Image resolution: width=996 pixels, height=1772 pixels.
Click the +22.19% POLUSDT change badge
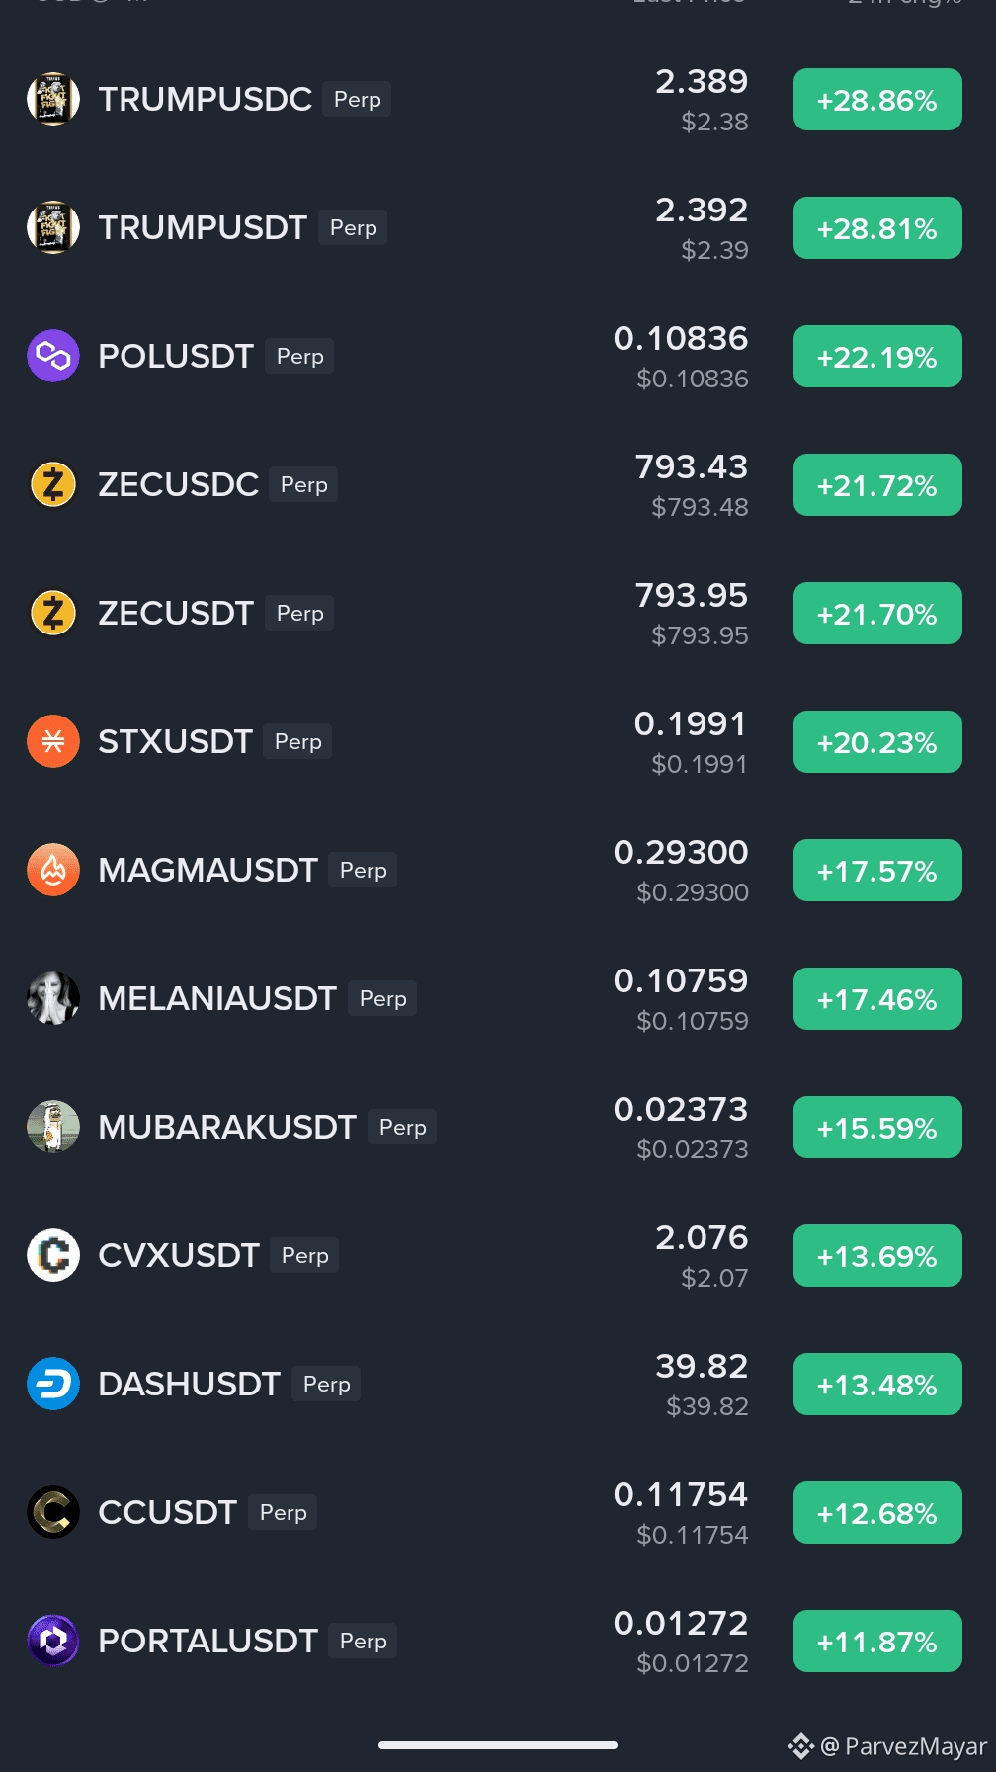(x=877, y=357)
